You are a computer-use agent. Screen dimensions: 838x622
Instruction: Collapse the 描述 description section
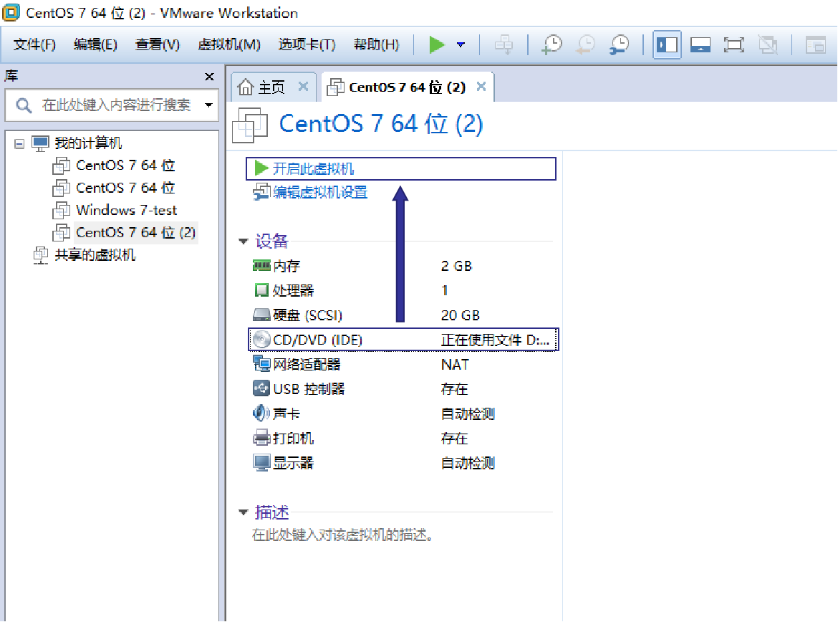tap(244, 512)
